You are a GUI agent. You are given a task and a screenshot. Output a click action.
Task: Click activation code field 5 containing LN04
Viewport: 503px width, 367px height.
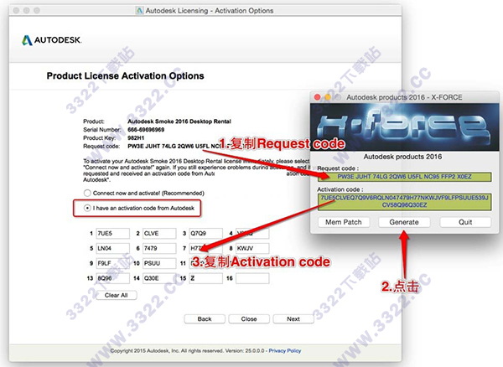click(x=112, y=248)
